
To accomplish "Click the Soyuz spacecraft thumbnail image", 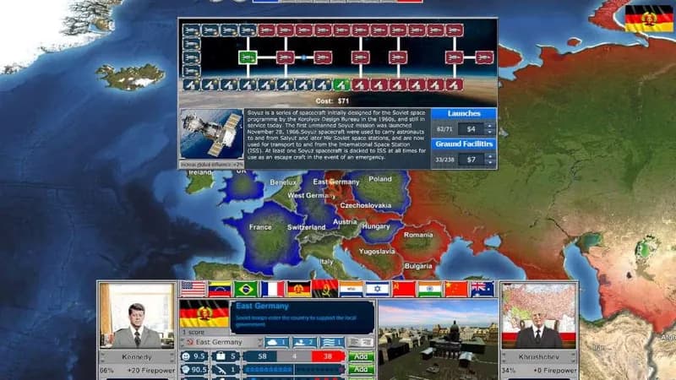I will [x=211, y=134].
